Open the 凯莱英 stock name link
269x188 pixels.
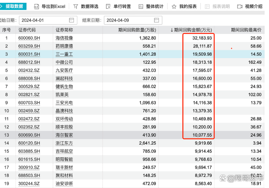(62, 95)
